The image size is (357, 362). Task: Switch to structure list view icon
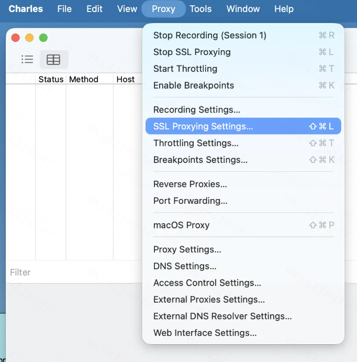[27, 60]
